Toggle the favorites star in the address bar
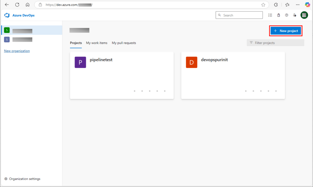The width and height of the screenshot is (313, 187). 263,5
